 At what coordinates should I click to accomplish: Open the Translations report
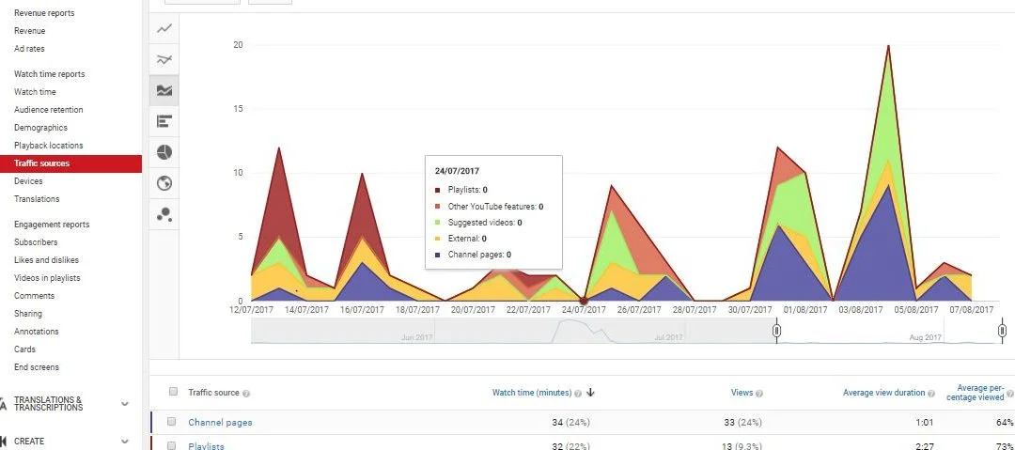point(37,199)
